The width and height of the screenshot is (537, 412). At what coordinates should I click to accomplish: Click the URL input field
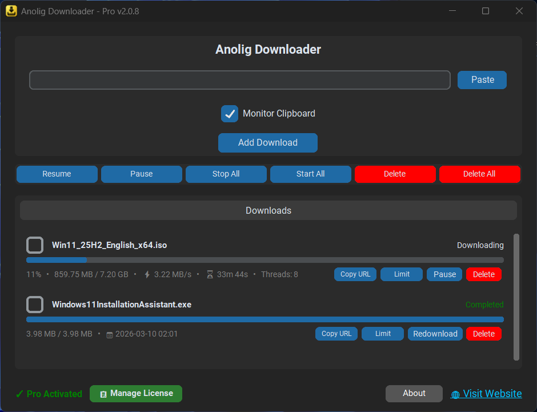tap(239, 79)
